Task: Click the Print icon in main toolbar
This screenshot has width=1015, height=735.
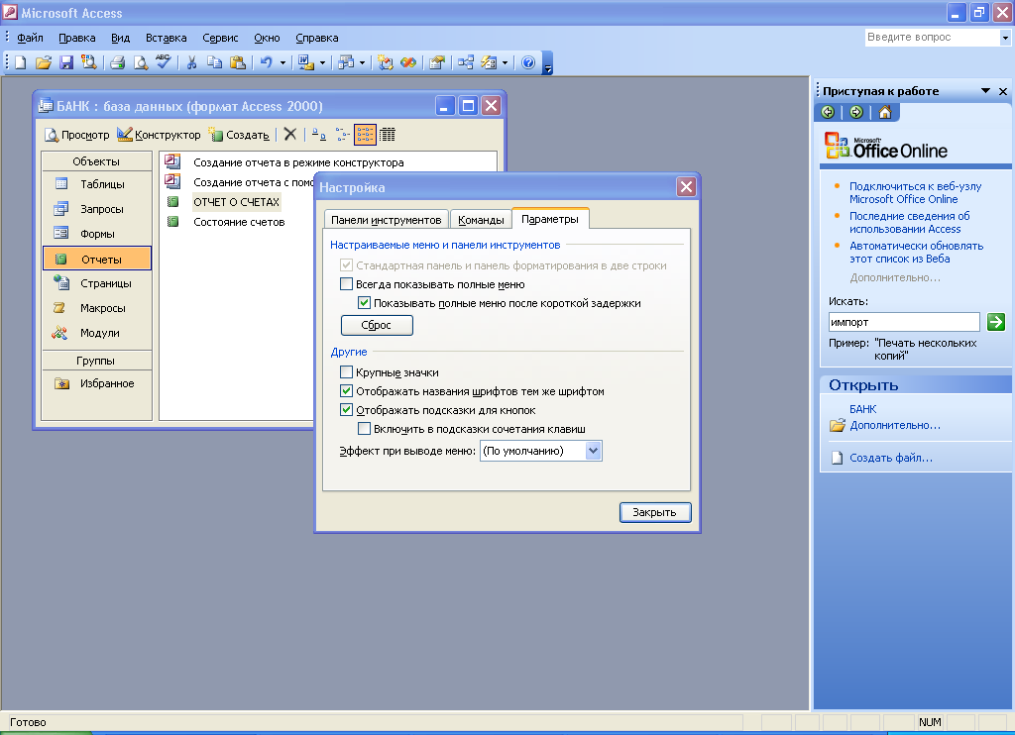Action: click(x=118, y=62)
